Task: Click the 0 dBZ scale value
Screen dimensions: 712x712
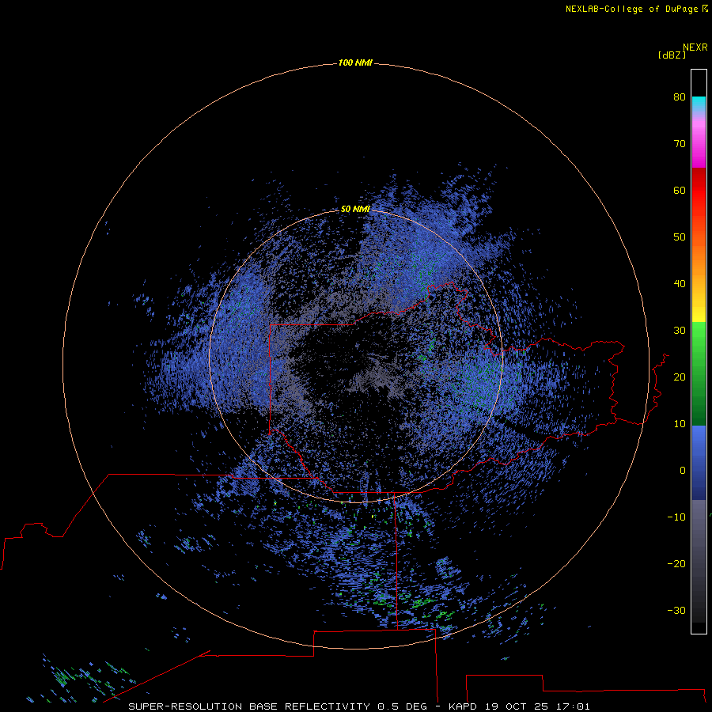Action: pos(683,471)
